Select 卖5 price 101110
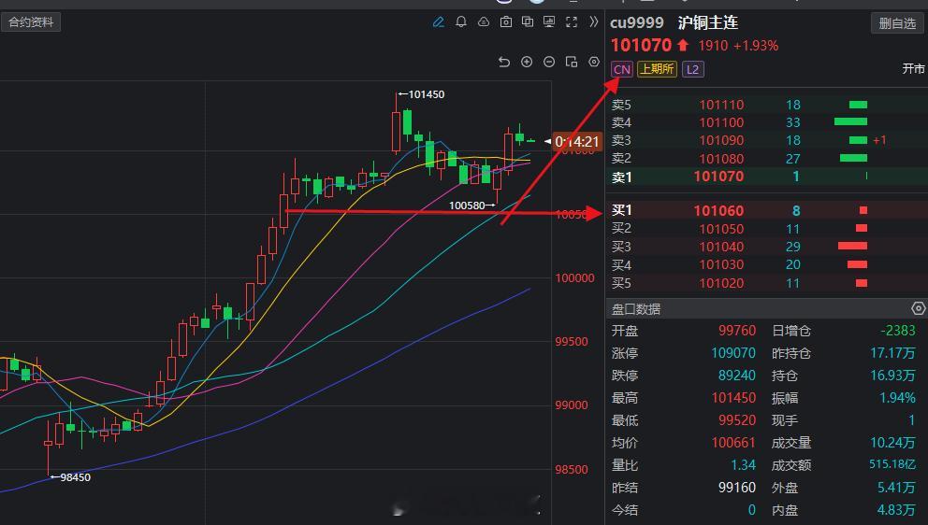This screenshot has height=525, width=928. coord(721,105)
